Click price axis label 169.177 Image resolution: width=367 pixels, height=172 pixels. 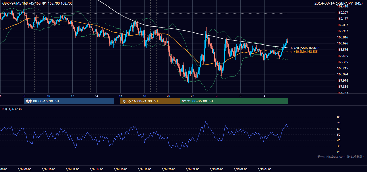(x=343, y=19)
